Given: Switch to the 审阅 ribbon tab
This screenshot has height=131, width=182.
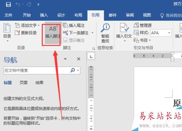Looking at the screenshot, I should pos(130,15).
